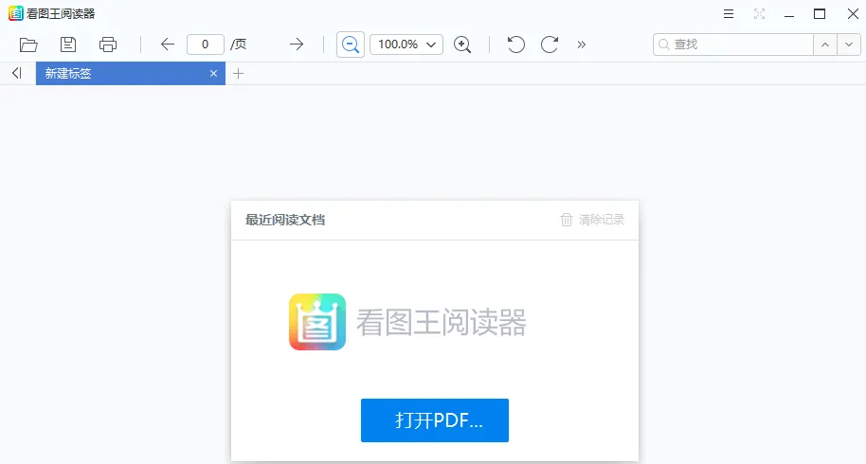The height and width of the screenshot is (464, 866).
Task: Open a file with the folder icon
Action: pos(28,45)
